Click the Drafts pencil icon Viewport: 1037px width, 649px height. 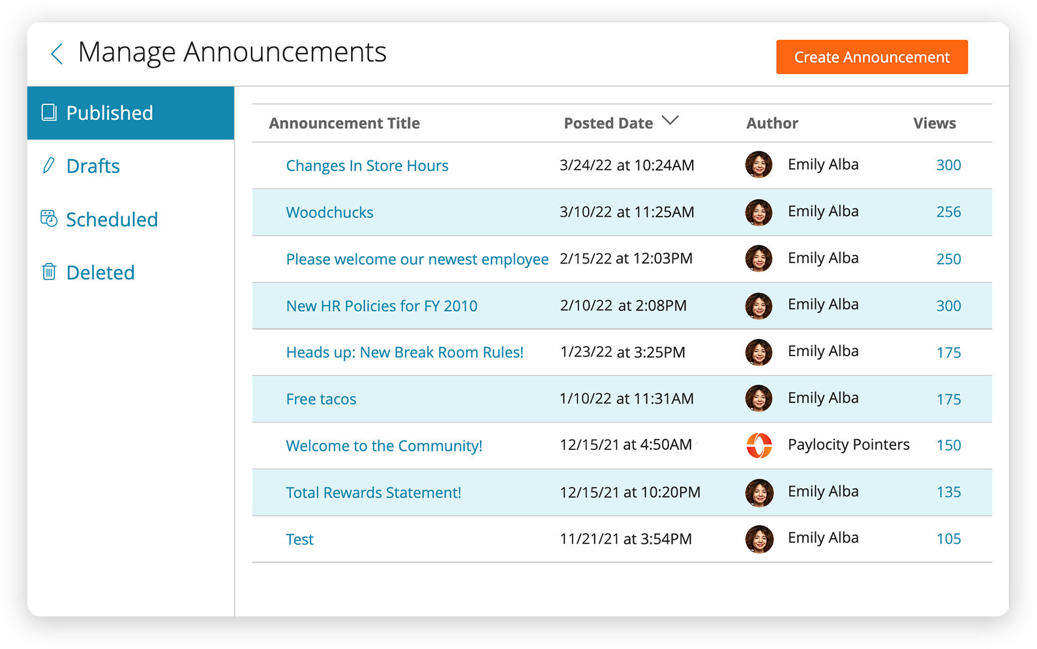pyautogui.click(x=48, y=166)
